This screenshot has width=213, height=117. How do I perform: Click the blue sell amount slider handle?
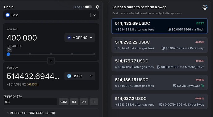click(8, 54)
